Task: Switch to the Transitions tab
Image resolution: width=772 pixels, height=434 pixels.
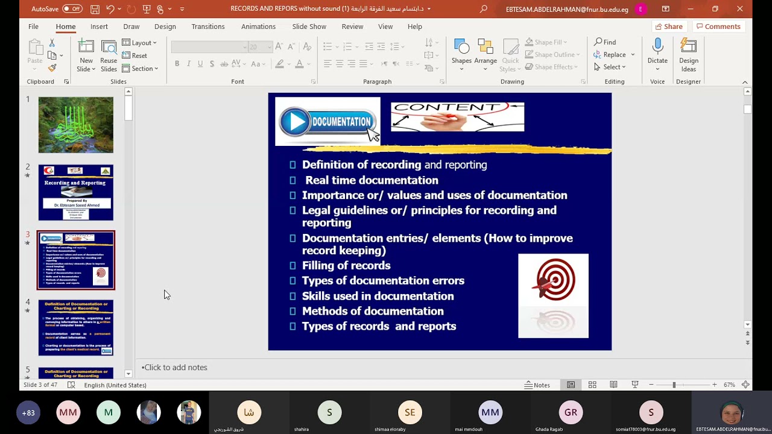Action: coord(208,27)
